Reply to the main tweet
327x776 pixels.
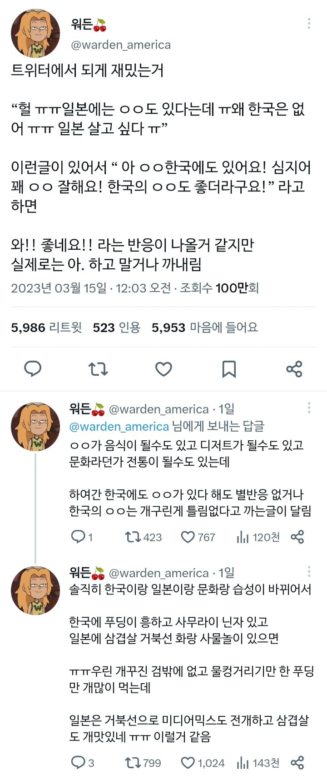[33, 369]
